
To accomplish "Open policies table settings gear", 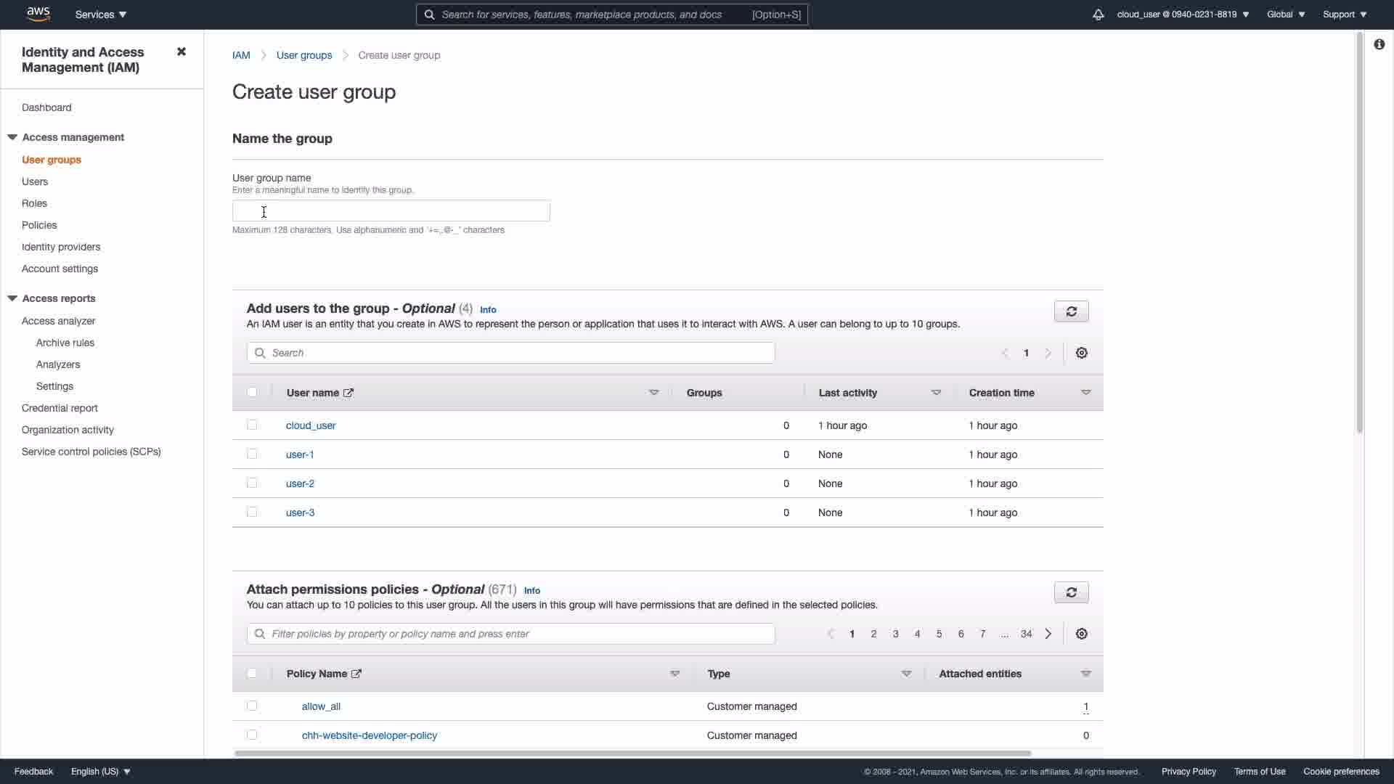I will pos(1081,634).
